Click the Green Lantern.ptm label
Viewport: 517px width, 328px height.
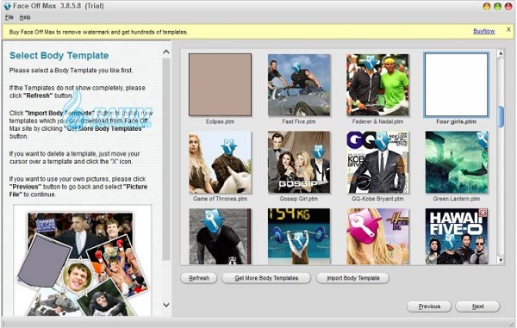[x=457, y=199]
